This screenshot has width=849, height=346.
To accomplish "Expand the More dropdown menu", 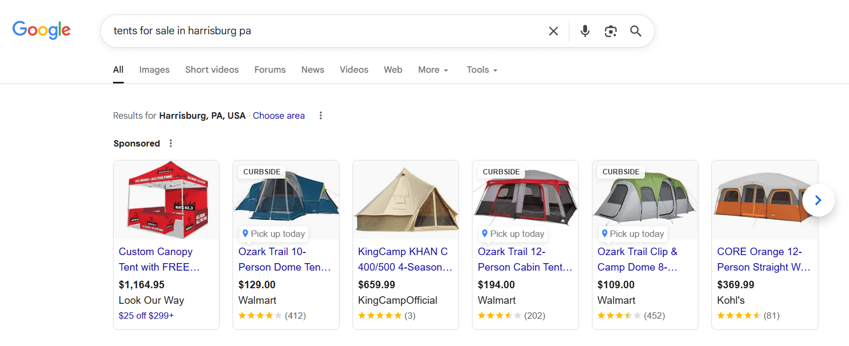I will coord(433,70).
